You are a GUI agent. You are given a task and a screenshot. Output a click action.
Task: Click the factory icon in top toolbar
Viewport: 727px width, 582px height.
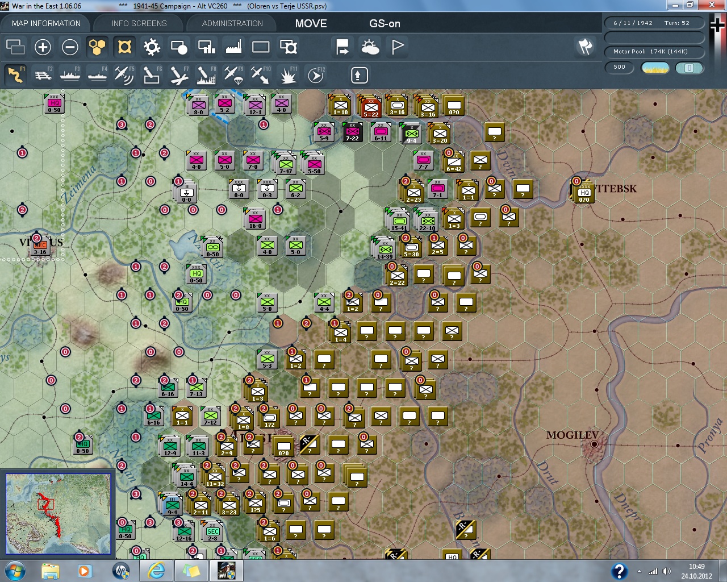[233, 47]
